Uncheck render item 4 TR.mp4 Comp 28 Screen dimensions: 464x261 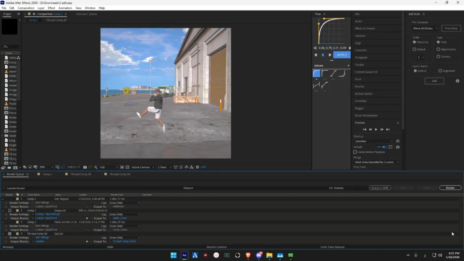tap(10, 234)
